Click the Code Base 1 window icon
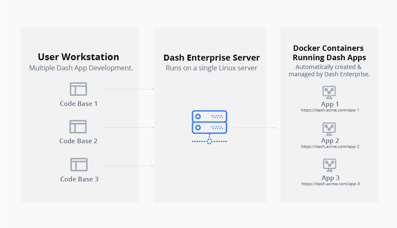The image size is (397, 228). coord(78,89)
